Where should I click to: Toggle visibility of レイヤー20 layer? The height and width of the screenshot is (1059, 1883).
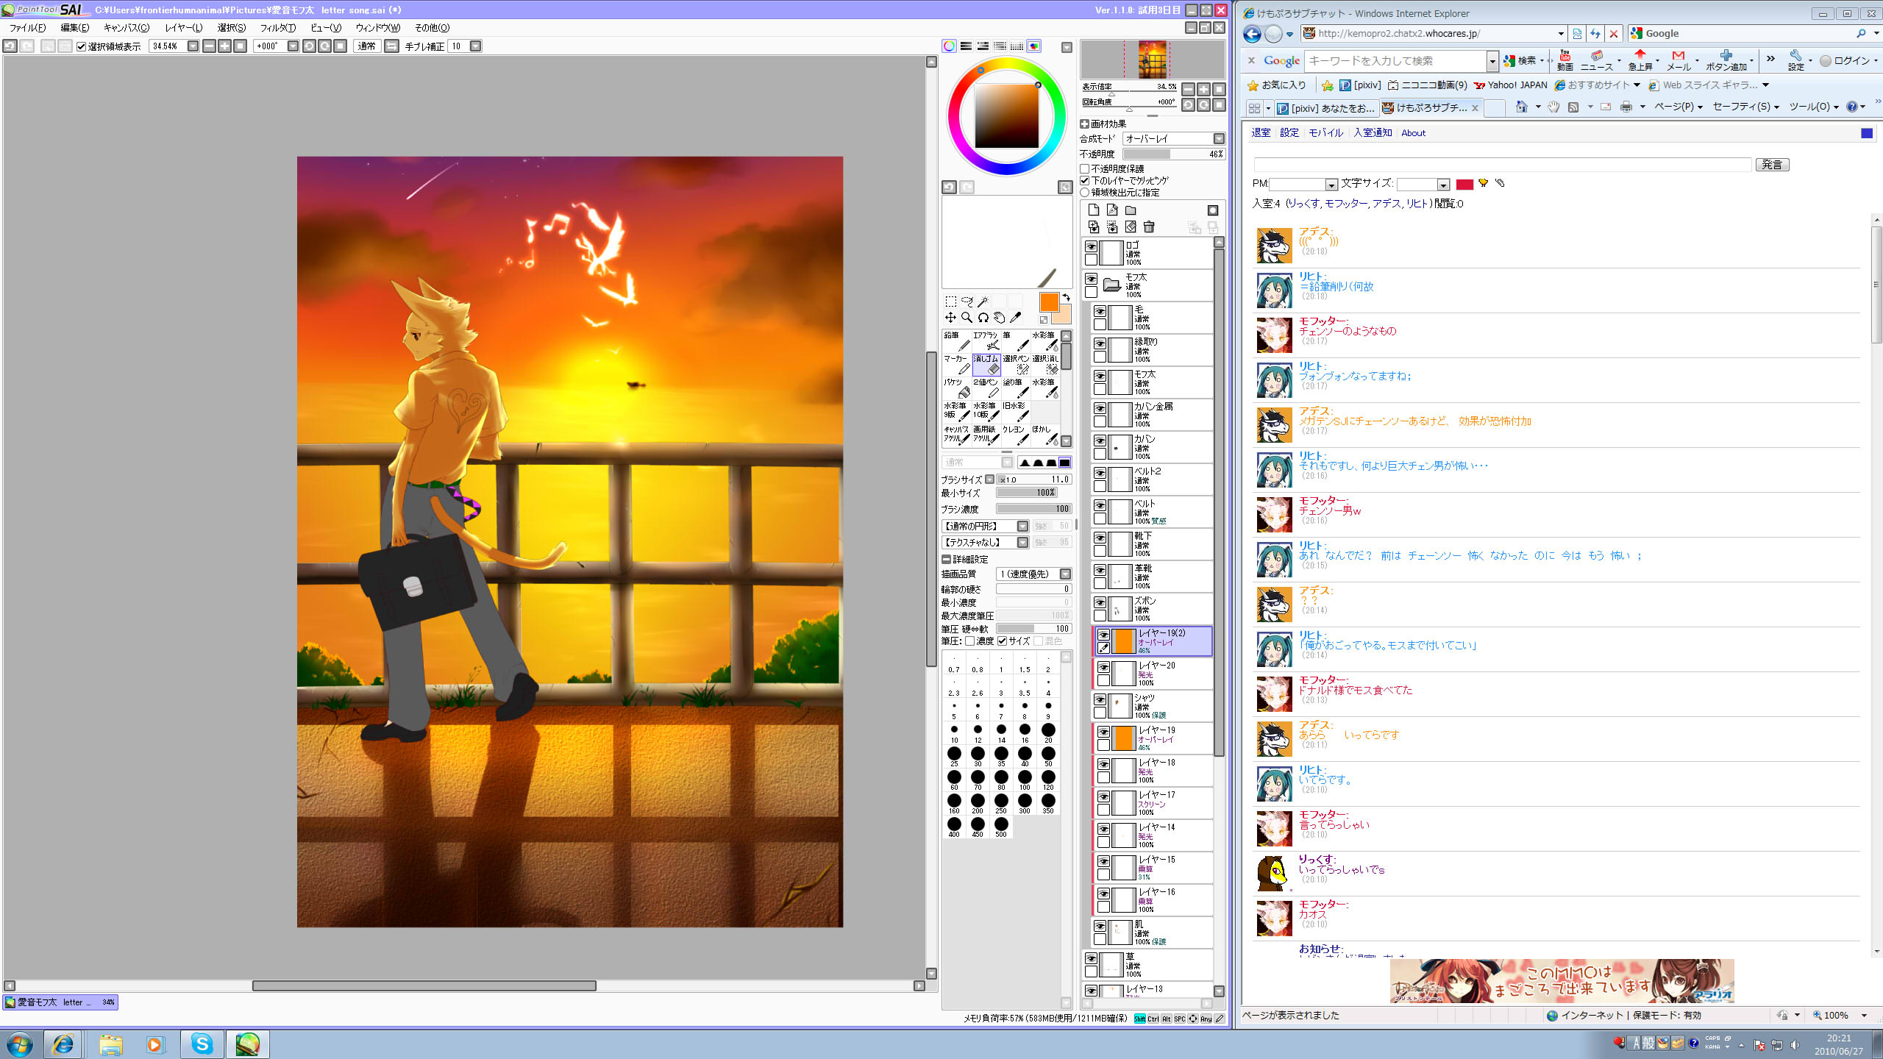click(1103, 667)
